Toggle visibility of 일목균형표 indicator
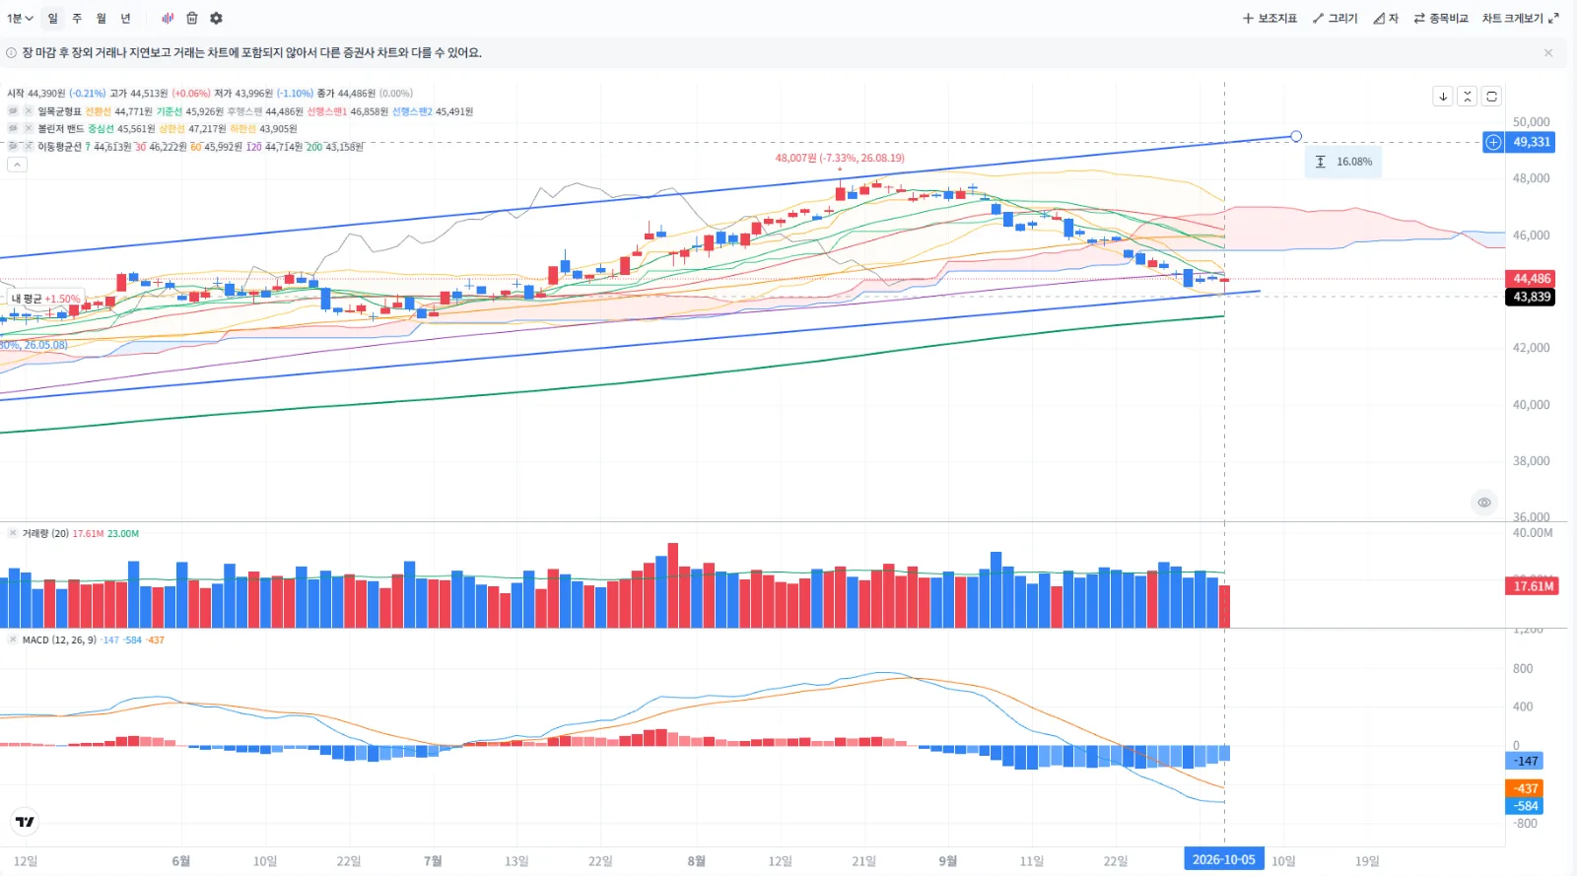The height and width of the screenshot is (876, 1577). point(13,111)
